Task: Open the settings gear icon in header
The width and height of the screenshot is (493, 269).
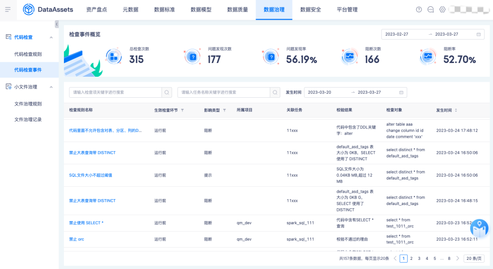Action: pyautogui.click(x=442, y=10)
